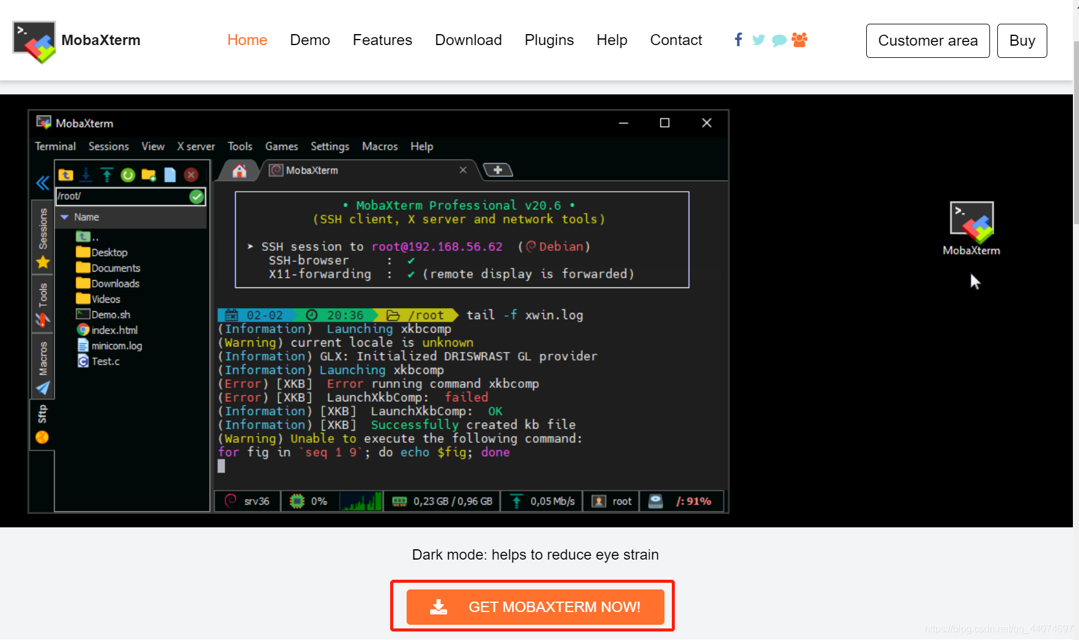Click the network upload speed icon
The width and height of the screenshot is (1079, 640).
point(516,501)
